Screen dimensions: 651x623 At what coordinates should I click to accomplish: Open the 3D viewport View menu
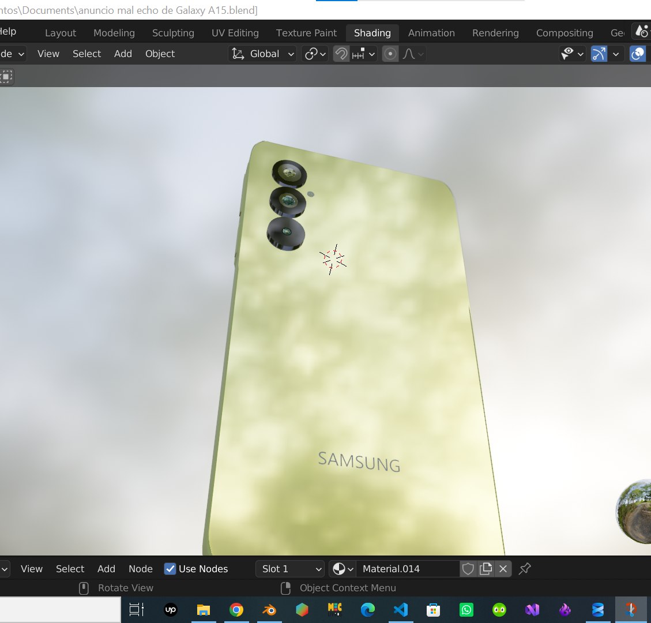[48, 54]
